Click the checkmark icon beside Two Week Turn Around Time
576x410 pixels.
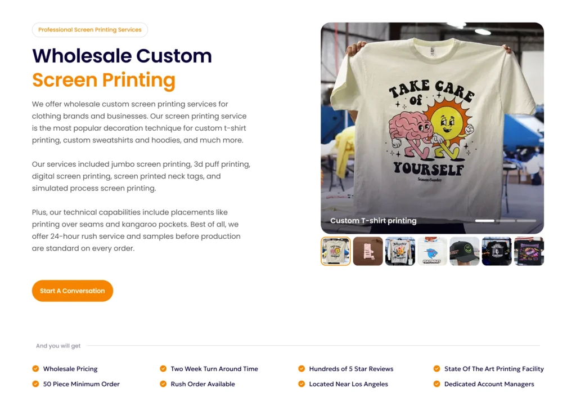pyautogui.click(x=163, y=368)
